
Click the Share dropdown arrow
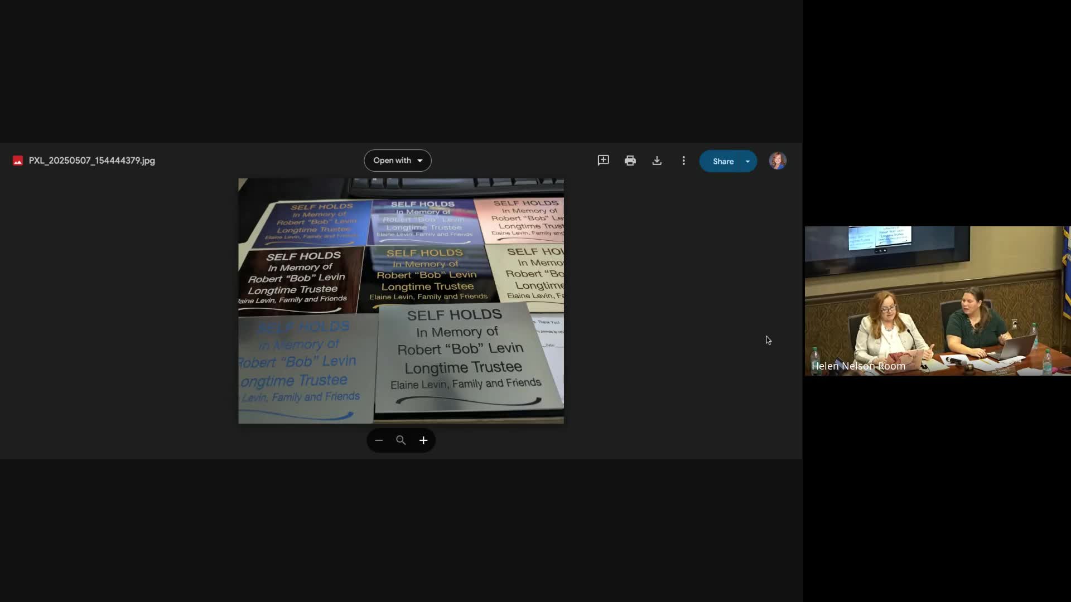747,161
